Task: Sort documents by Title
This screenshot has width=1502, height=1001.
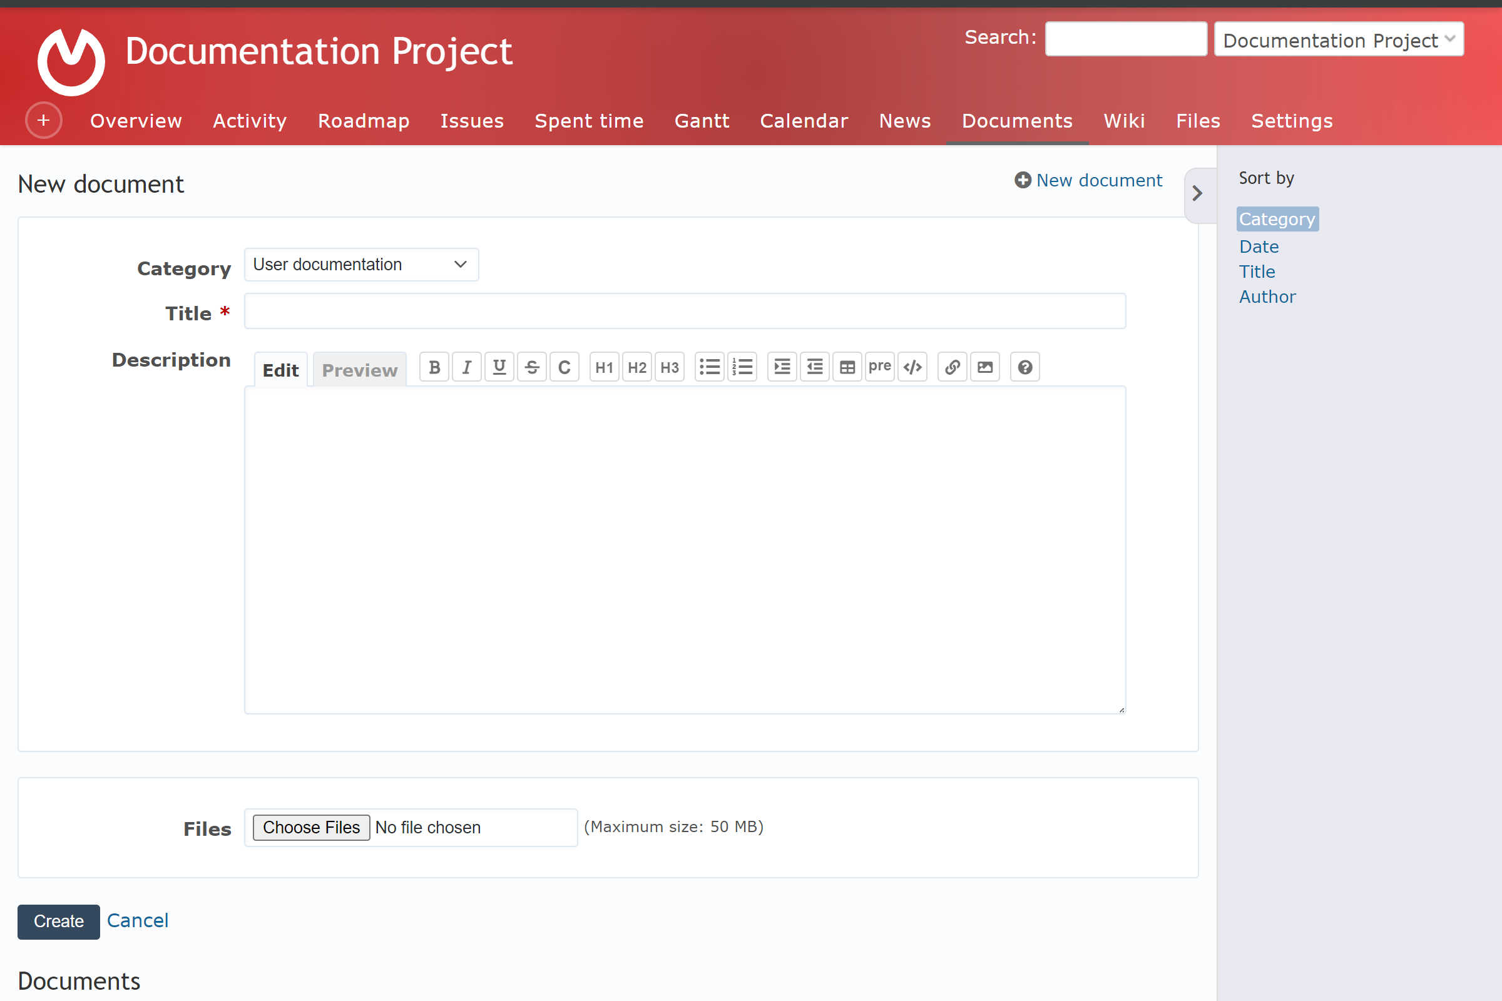Action: coord(1257,272)
